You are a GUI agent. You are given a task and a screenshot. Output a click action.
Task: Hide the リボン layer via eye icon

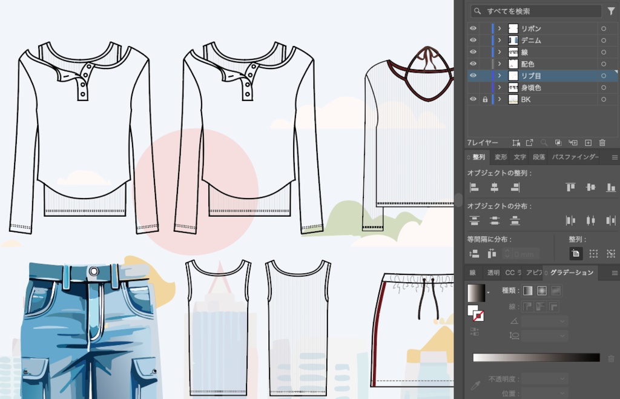tap(473, 28)
